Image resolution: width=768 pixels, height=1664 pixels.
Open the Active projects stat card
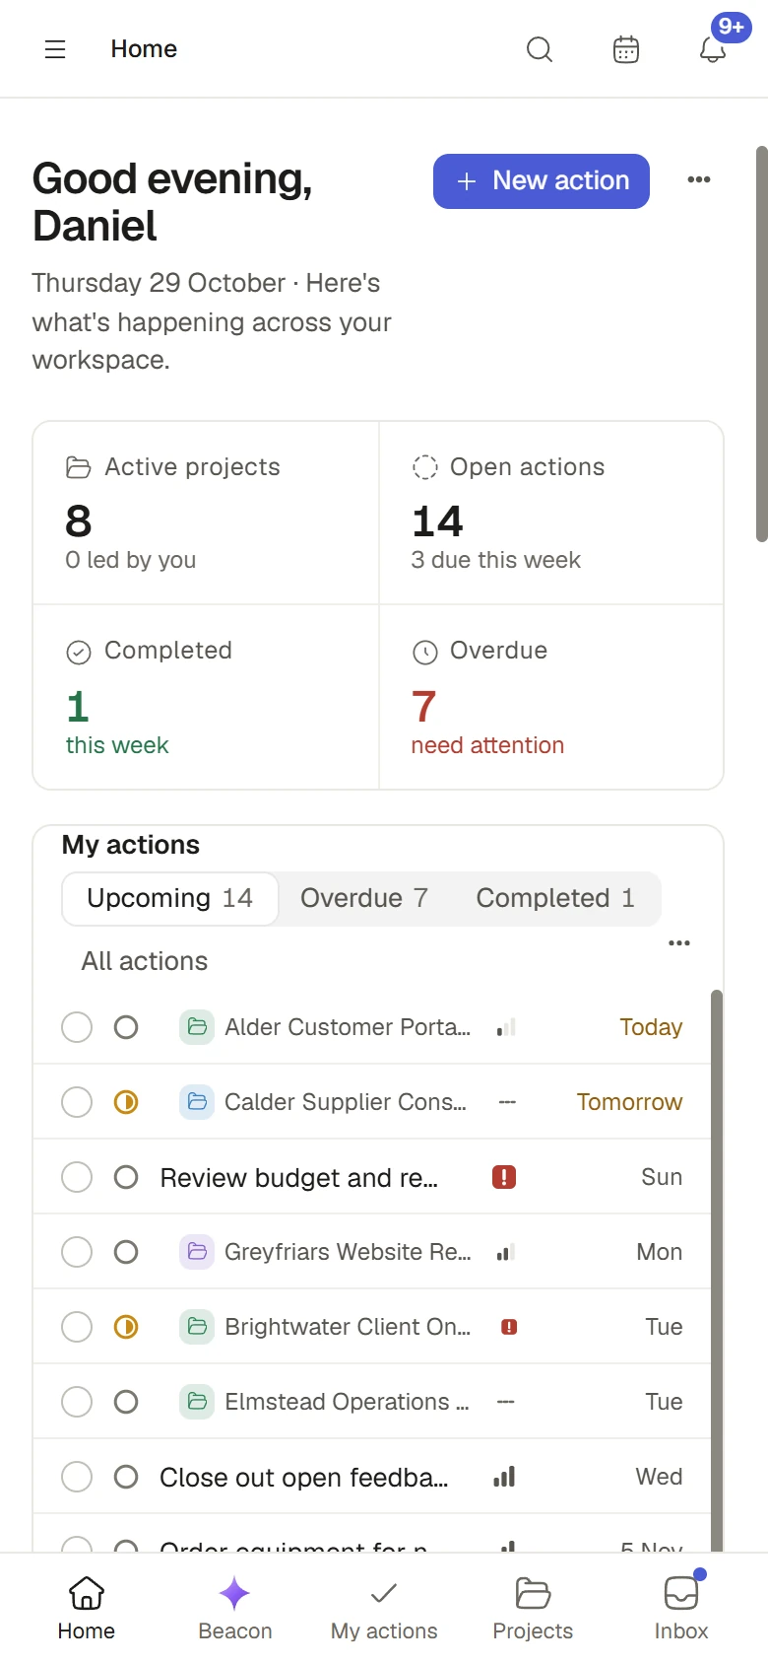tap(206, 513)
